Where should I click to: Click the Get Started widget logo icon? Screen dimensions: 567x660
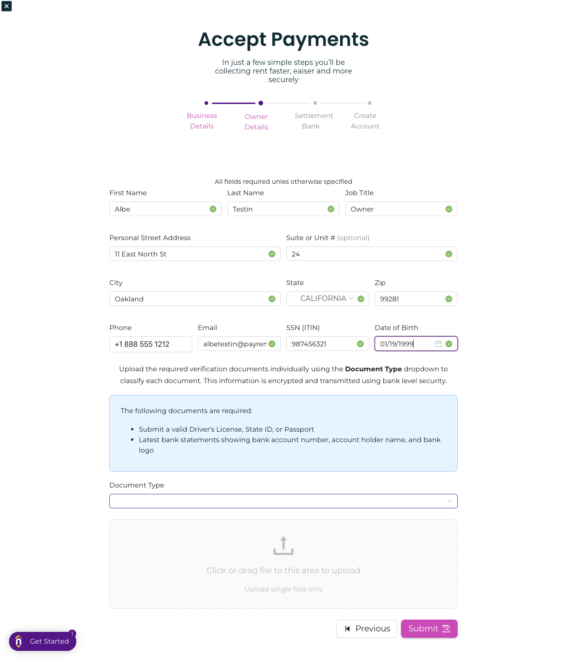pos(19,641)
